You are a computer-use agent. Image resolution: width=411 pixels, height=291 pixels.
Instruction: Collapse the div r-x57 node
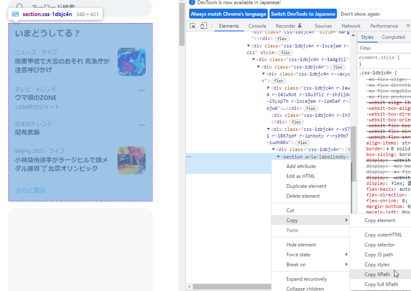(268, 129)
